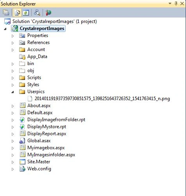Select the Site.Master file name
Image resolution: width=186 pixels, height=196 pixels.
[39, 162]
